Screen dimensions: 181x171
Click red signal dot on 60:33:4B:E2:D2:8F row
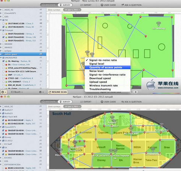[6, 120]
